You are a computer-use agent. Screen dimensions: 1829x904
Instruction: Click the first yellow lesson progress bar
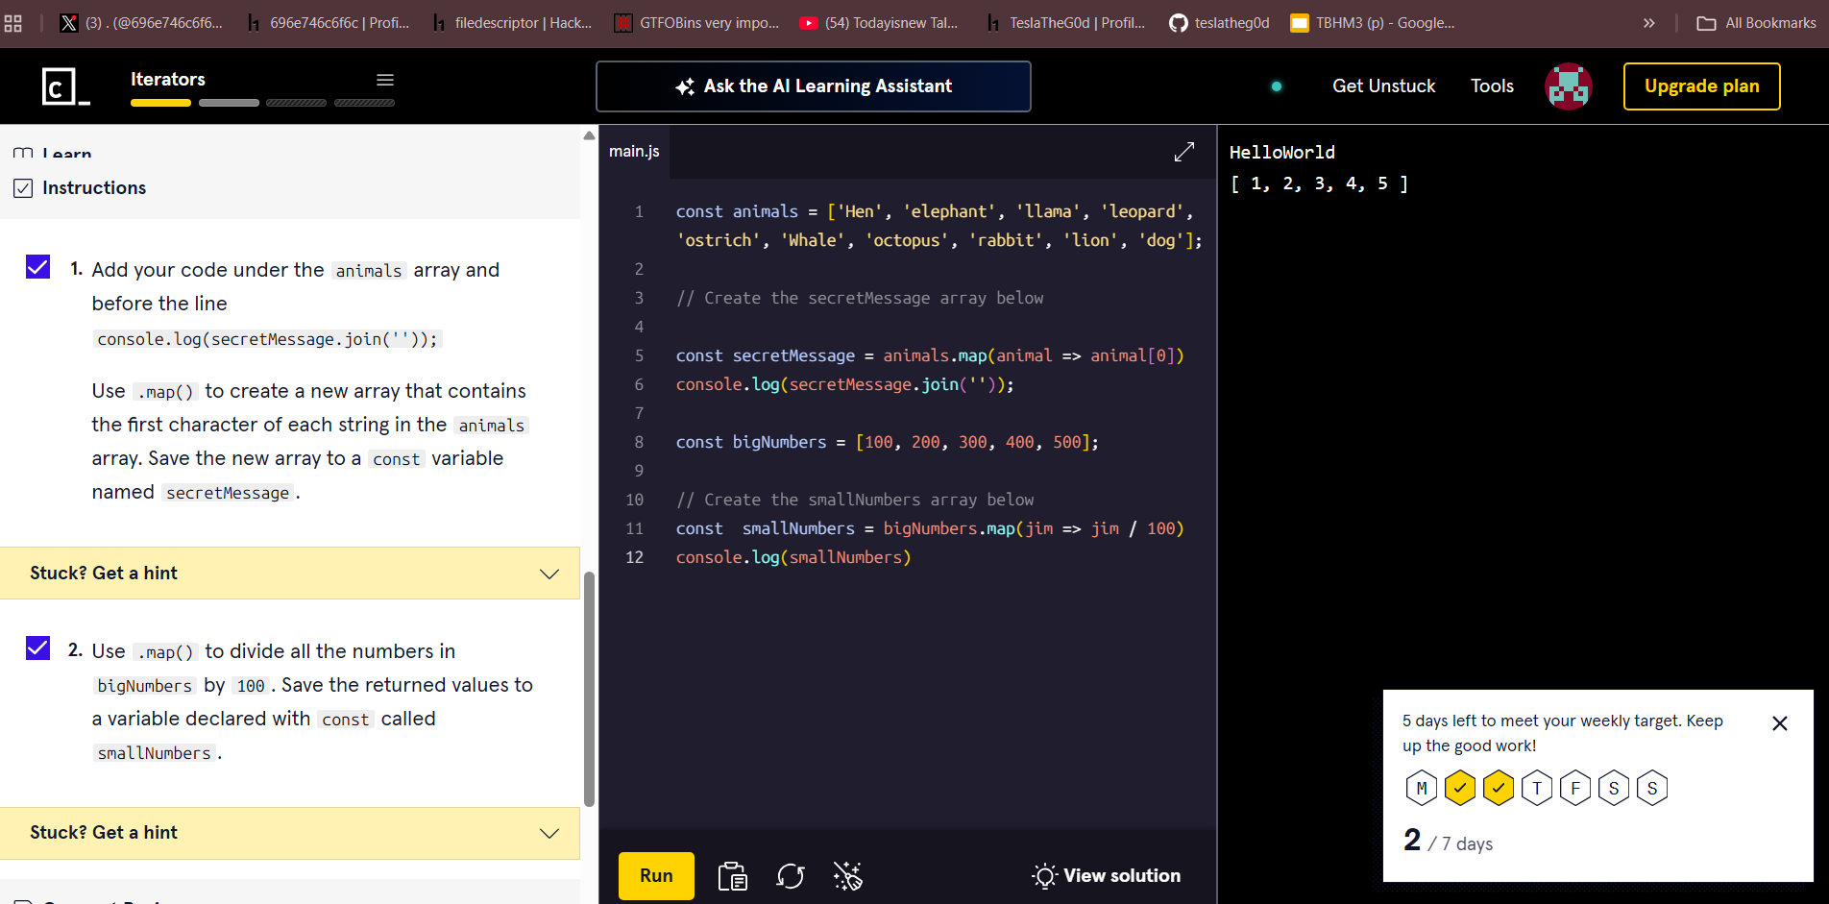(x=160, y=103)
